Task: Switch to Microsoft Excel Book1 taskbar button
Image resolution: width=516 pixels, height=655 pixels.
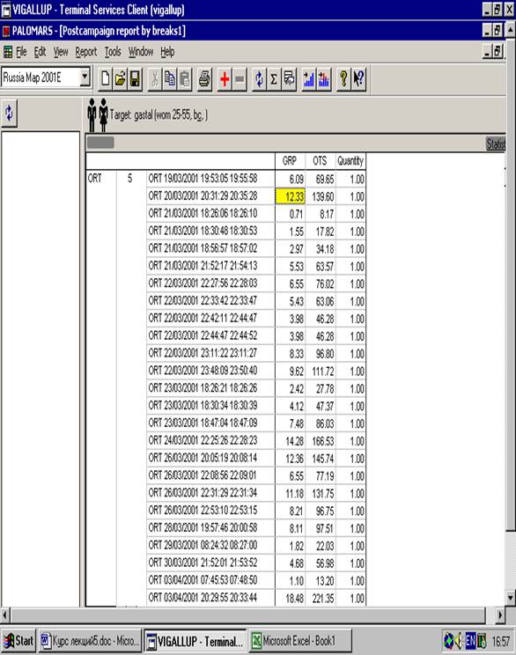Action: pyautogui.click(x=300, y=640)
